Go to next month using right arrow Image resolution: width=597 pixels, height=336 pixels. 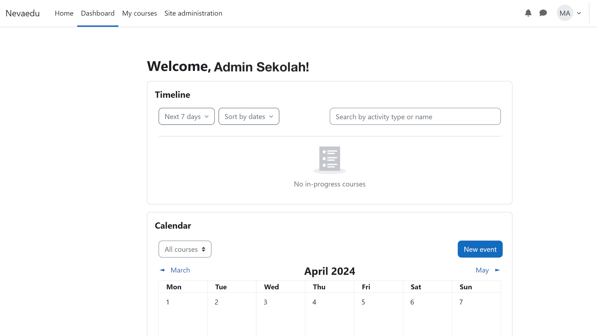(x=497, y=270)
